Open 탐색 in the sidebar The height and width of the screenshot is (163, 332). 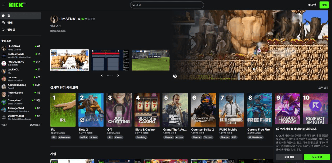[21, 23]
